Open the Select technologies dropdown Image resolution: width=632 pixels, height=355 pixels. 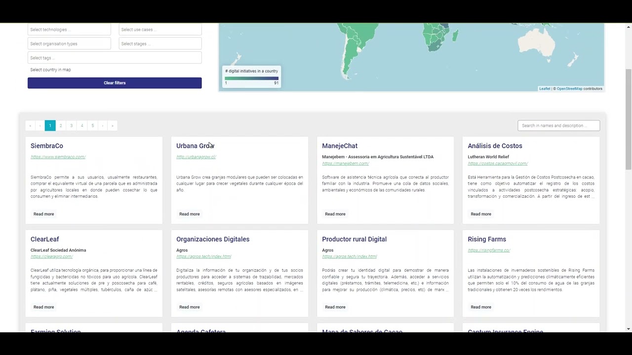pos(69,30)
